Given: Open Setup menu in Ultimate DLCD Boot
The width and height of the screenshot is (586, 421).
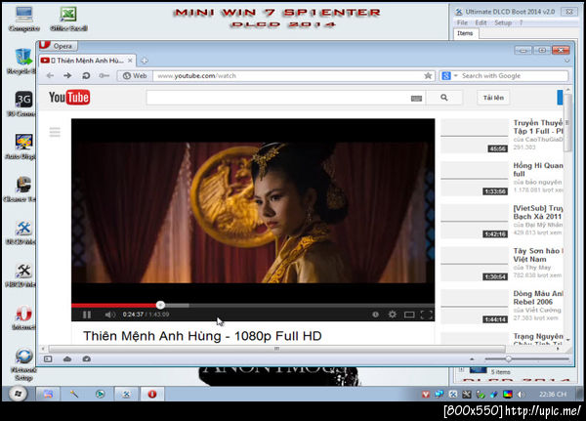Looking at the screenshot, I should tap(503, 22).
